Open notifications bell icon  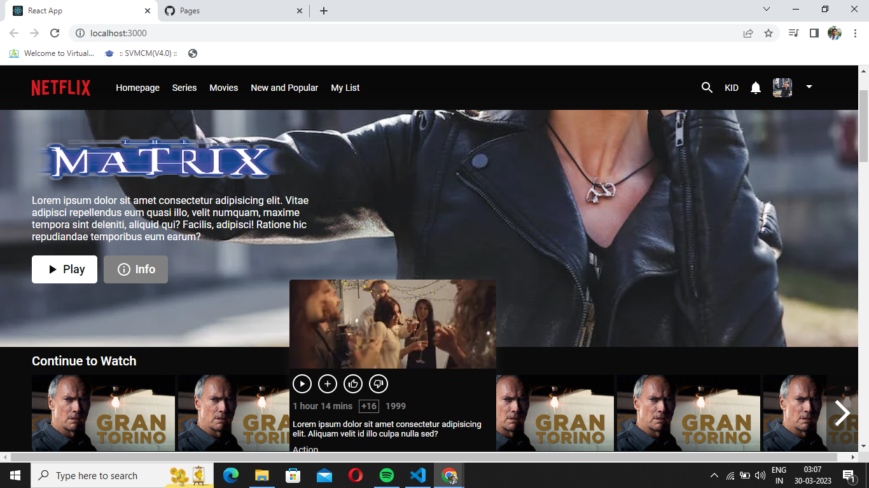(756, 88)
